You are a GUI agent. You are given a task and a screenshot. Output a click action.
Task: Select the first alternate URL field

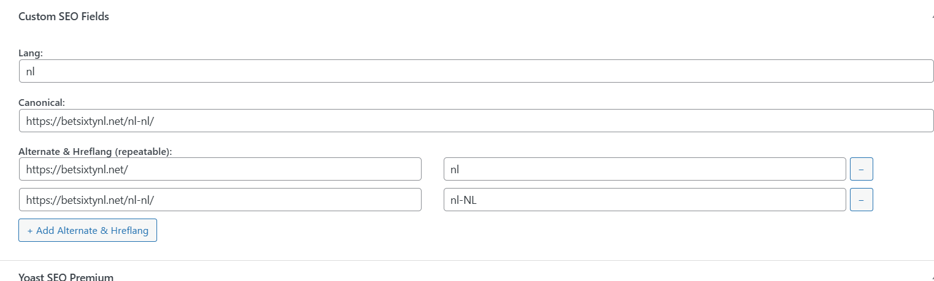pyautogui.click(x=220, y=169)
